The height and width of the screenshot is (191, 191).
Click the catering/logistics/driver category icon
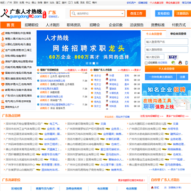pos(3,79)
